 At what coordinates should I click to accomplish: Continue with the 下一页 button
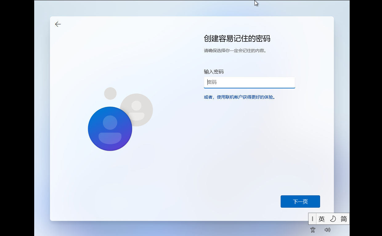pos(300,201)
